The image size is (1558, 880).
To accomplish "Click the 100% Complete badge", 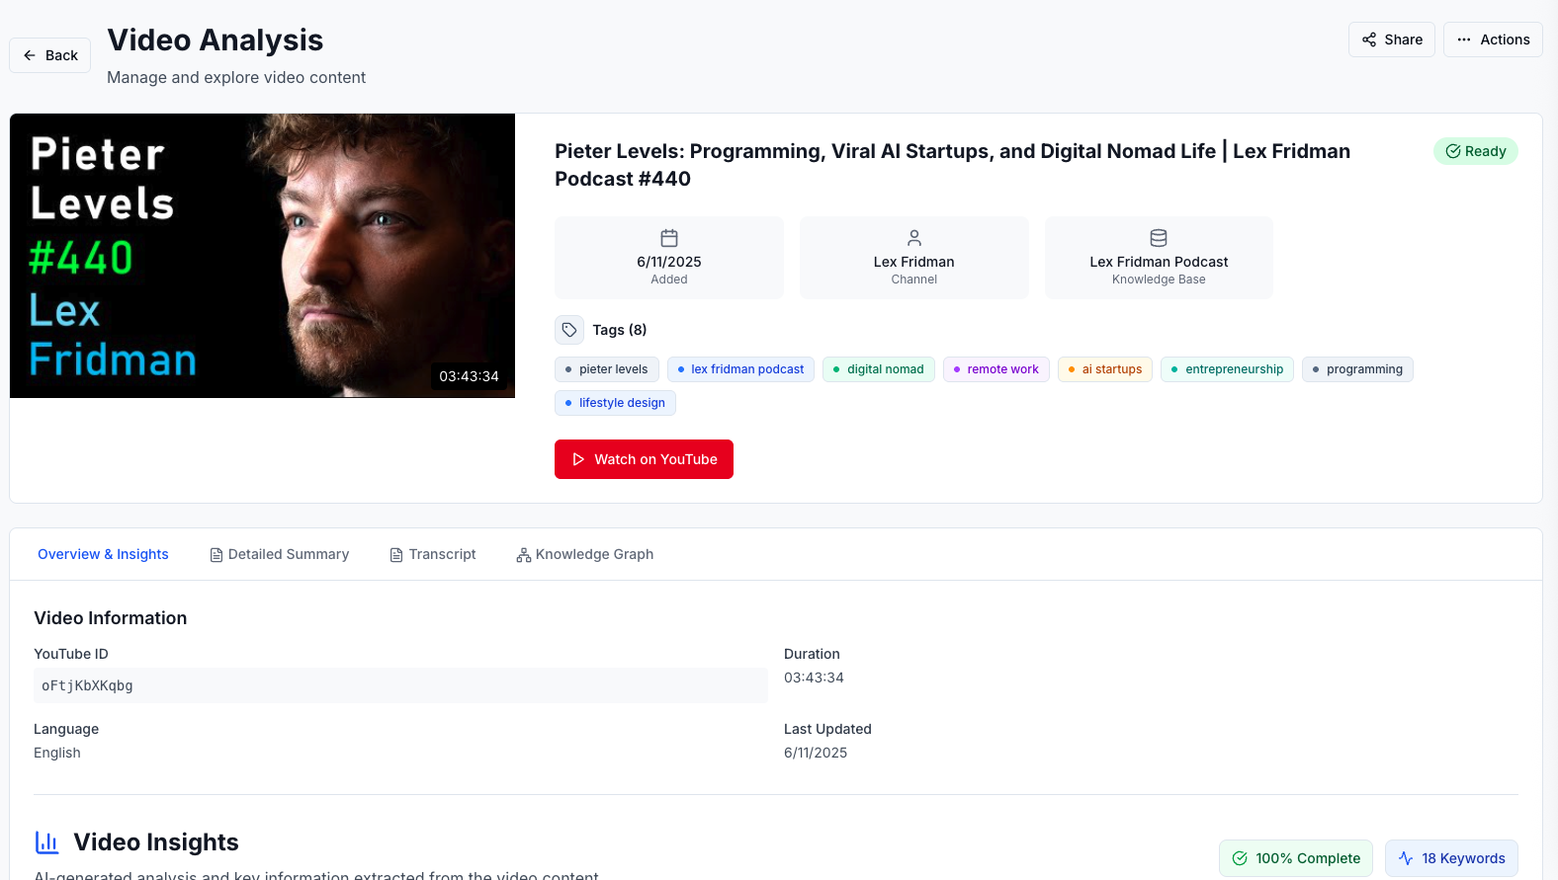I will (x=1296, y=858).
